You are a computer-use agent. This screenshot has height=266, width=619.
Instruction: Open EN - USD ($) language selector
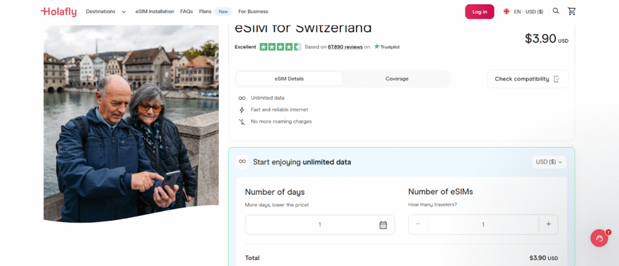pyautogui.click(x=528, y=11)
